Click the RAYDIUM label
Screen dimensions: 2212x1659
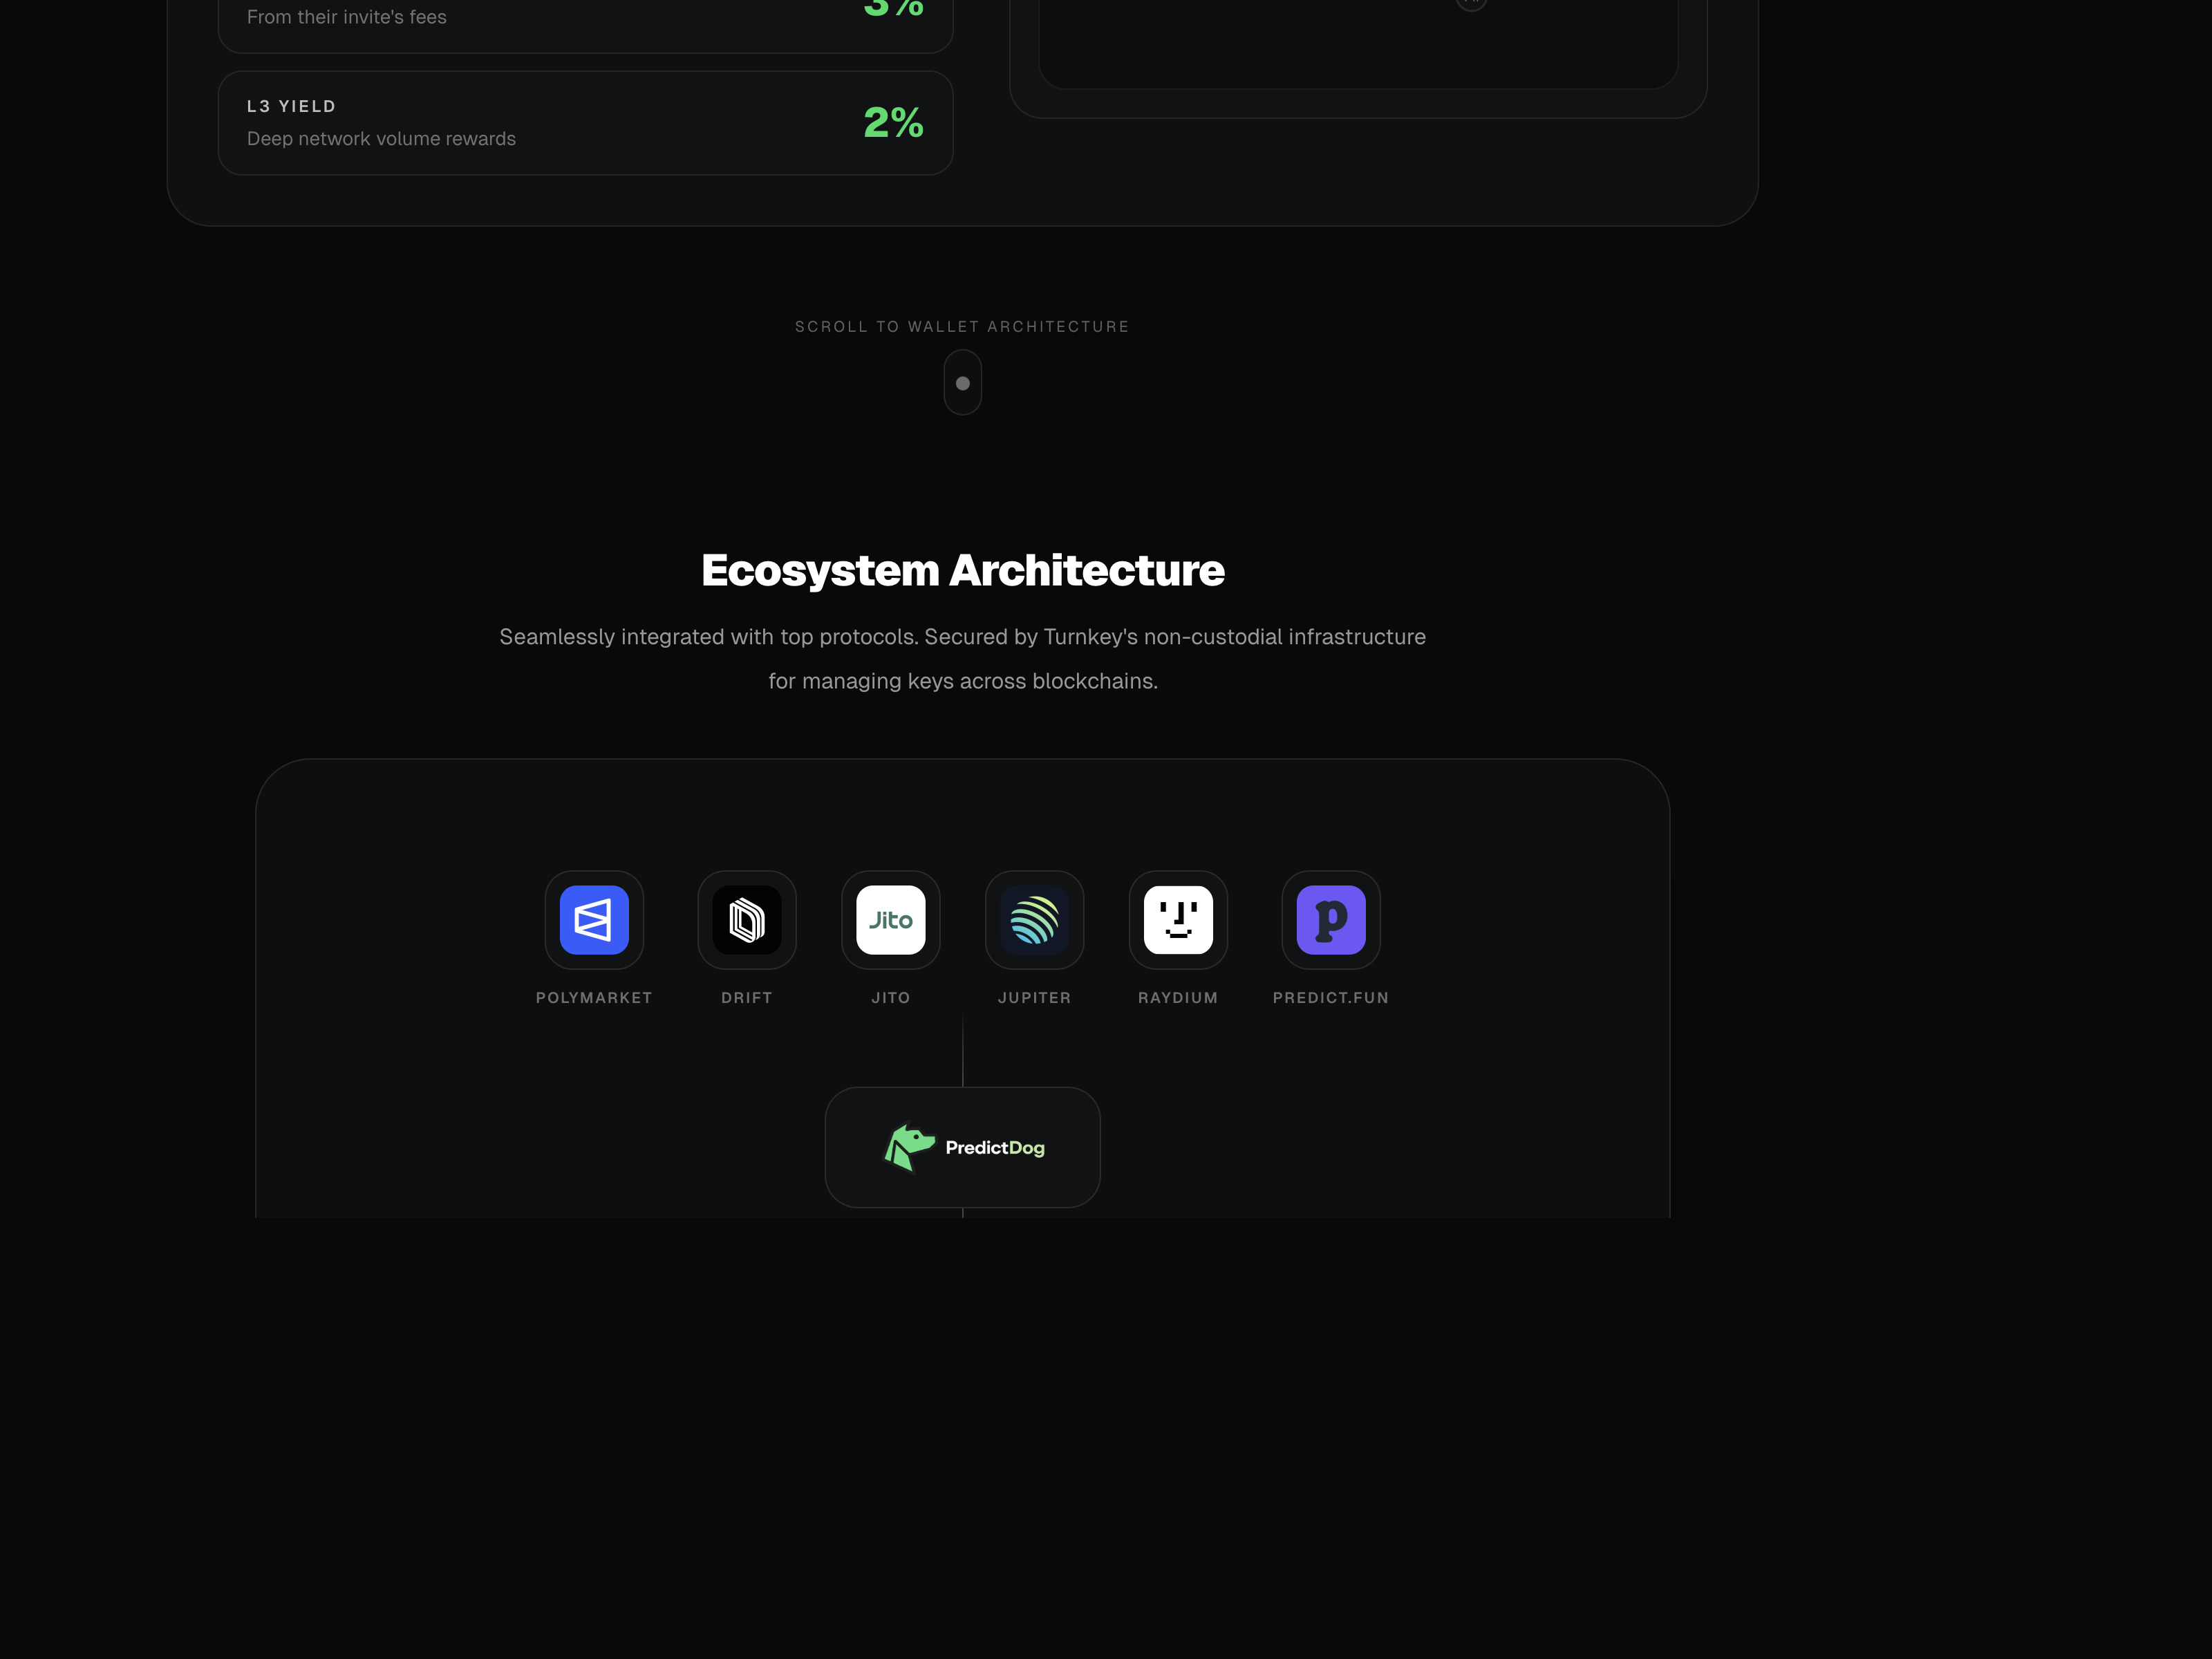click(1178, 998)
